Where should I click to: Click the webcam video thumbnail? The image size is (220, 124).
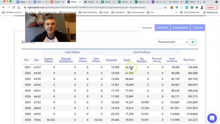click(51, 28)
